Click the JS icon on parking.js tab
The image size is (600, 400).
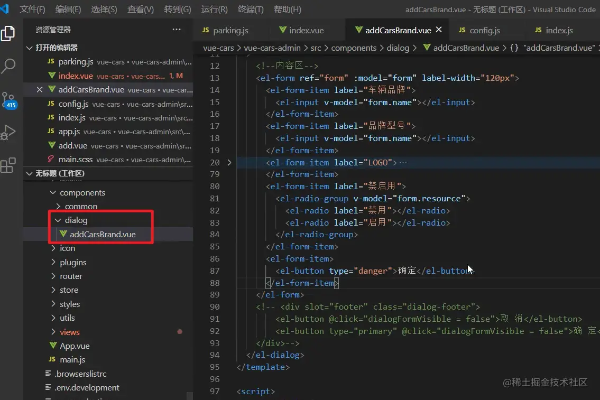(206, 30)
